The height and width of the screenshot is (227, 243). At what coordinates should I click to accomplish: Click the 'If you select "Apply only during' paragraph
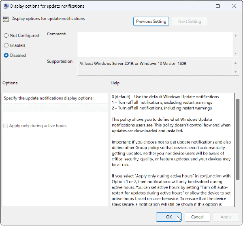tap(171, 190)
